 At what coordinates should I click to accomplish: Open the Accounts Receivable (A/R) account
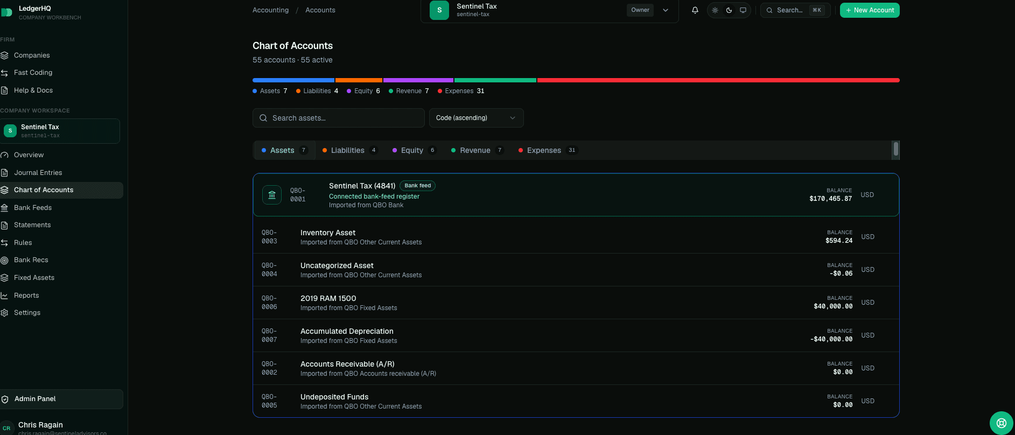pos(576,368)
